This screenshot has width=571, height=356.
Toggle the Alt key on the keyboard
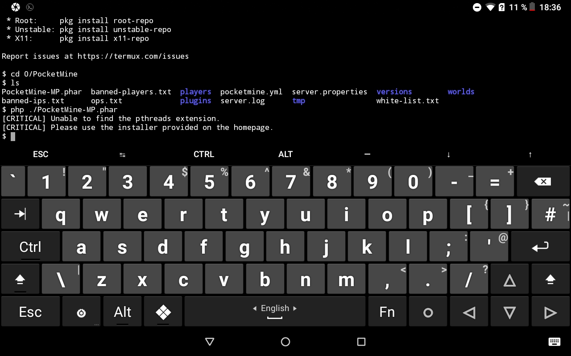tap(122, 312)
